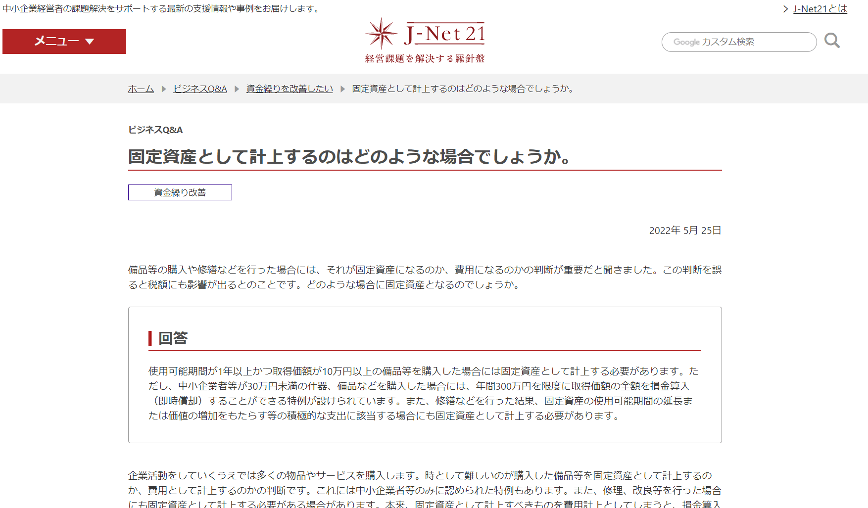Screen dimensions: 868x508
Task: Click the current page breadcrumb text
Action: (464, 89)
